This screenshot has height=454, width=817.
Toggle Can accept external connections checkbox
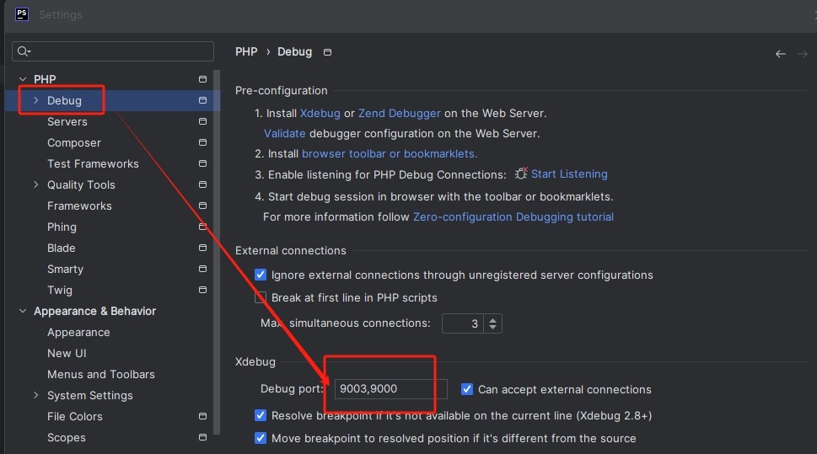click(x=467, y=390)
